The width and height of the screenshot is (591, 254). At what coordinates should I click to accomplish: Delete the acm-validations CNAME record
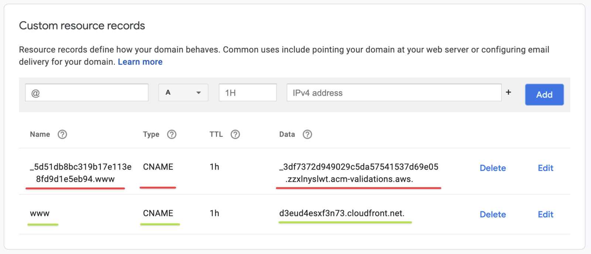click(x=493, y=168)
